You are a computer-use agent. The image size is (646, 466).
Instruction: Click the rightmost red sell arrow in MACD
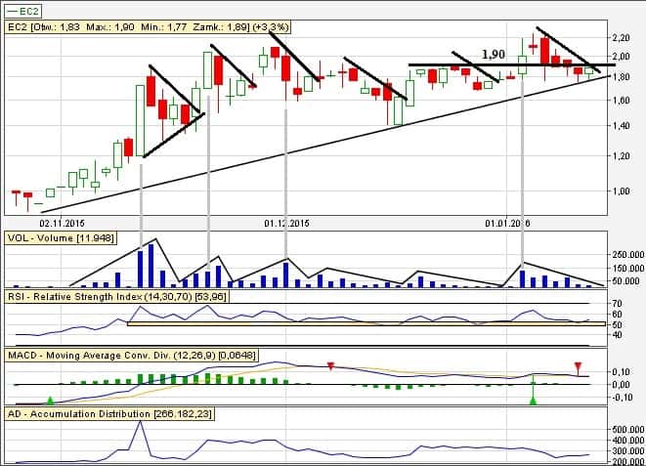(x=579, y=366)
